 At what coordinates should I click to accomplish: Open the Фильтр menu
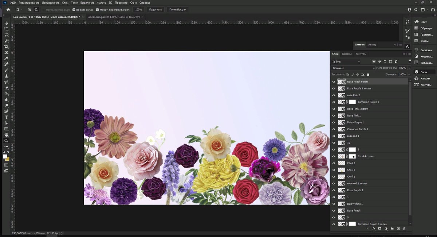[102, 3]
